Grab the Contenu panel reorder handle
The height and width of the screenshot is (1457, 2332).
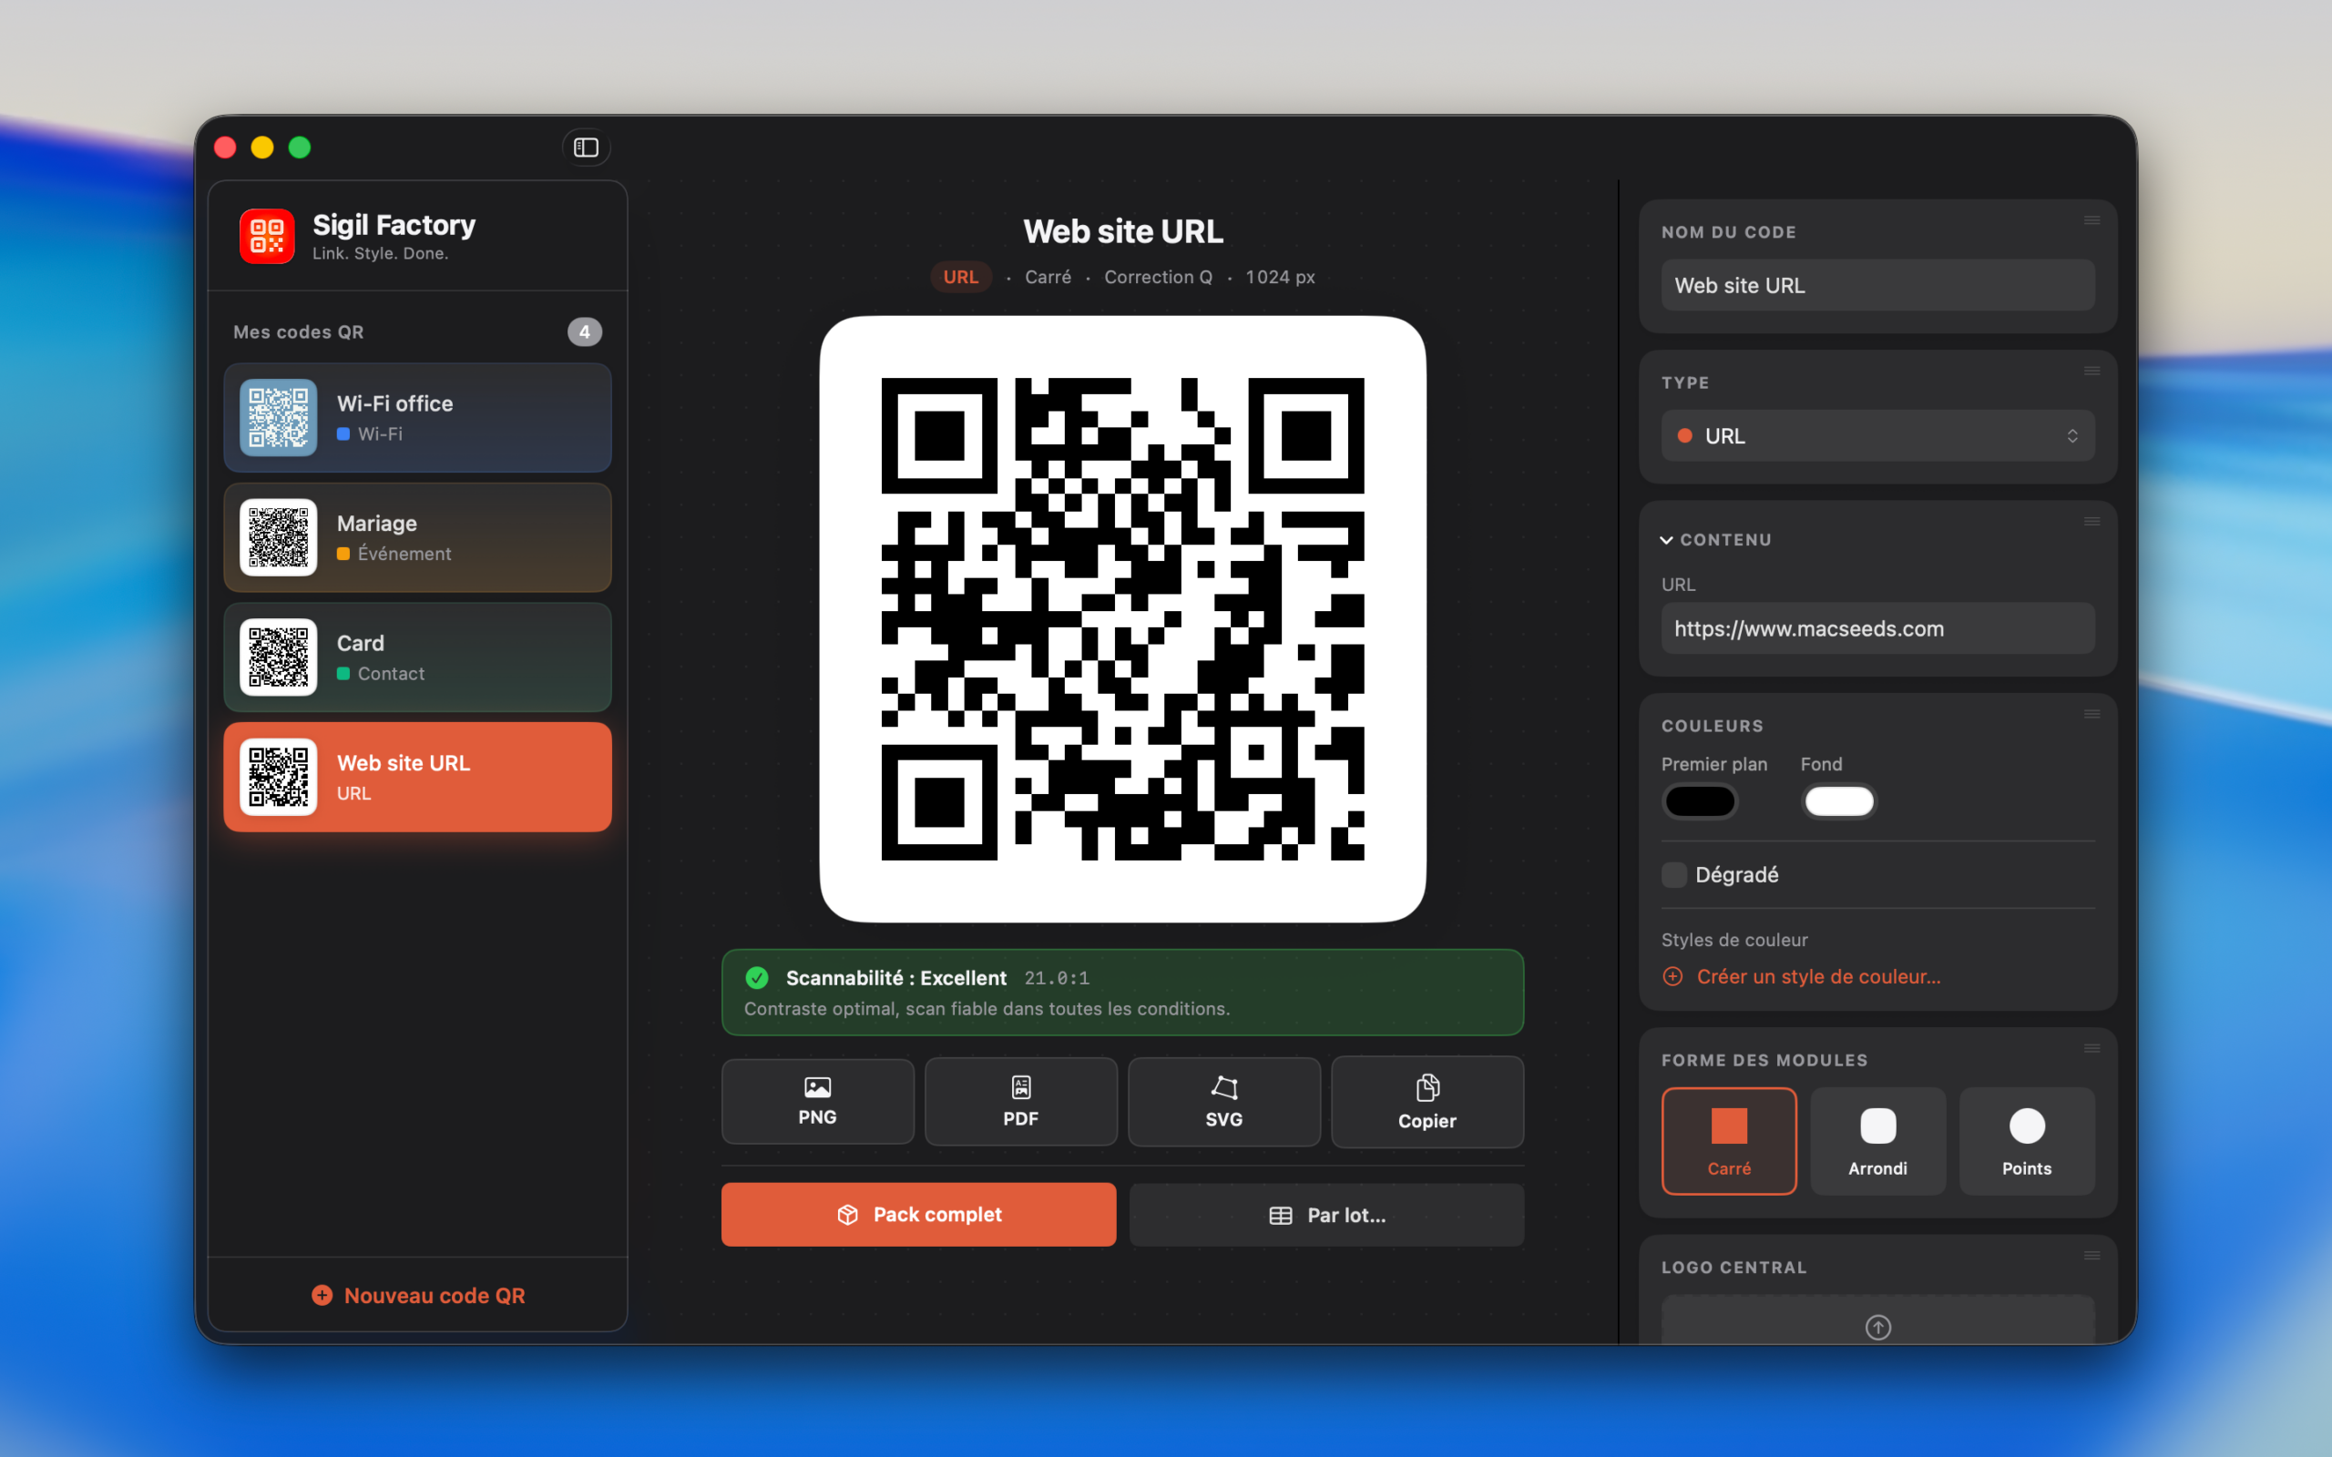point(2092,521)
